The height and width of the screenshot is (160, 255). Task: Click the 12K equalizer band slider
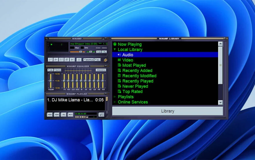pos(94,81)
